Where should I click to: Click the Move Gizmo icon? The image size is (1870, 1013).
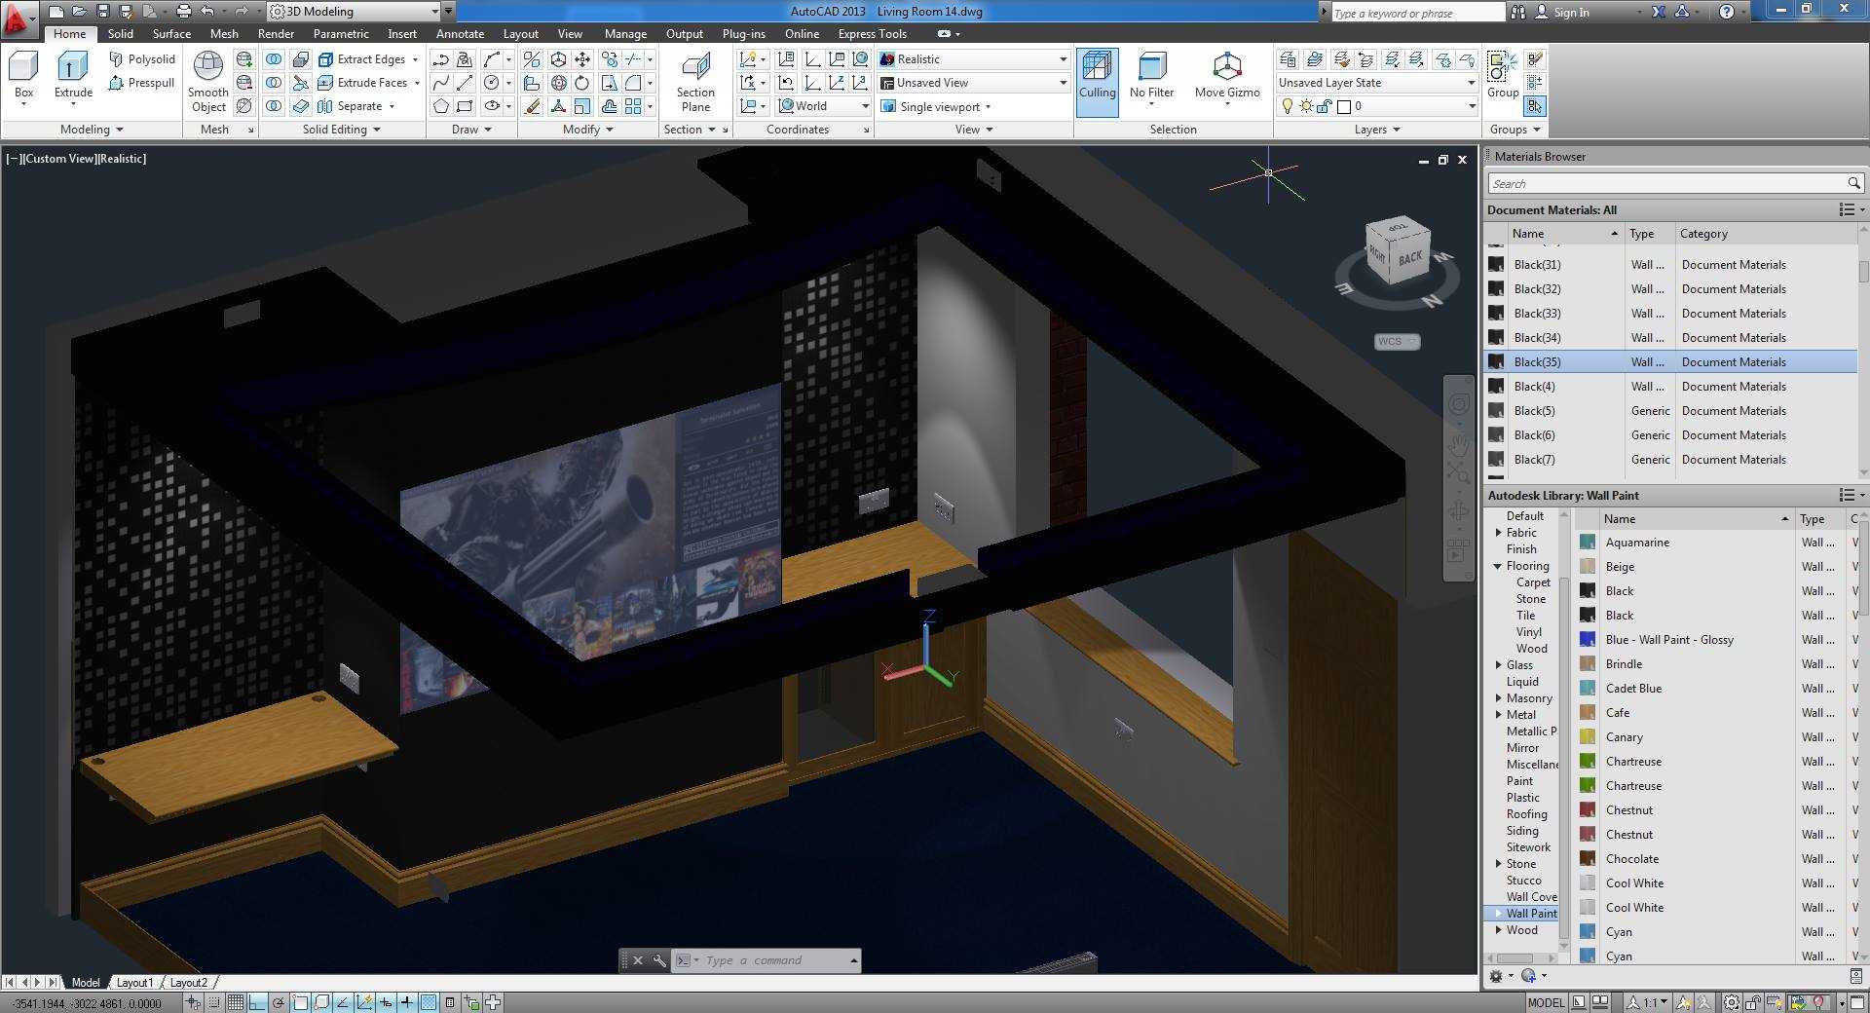point(1227,76)
